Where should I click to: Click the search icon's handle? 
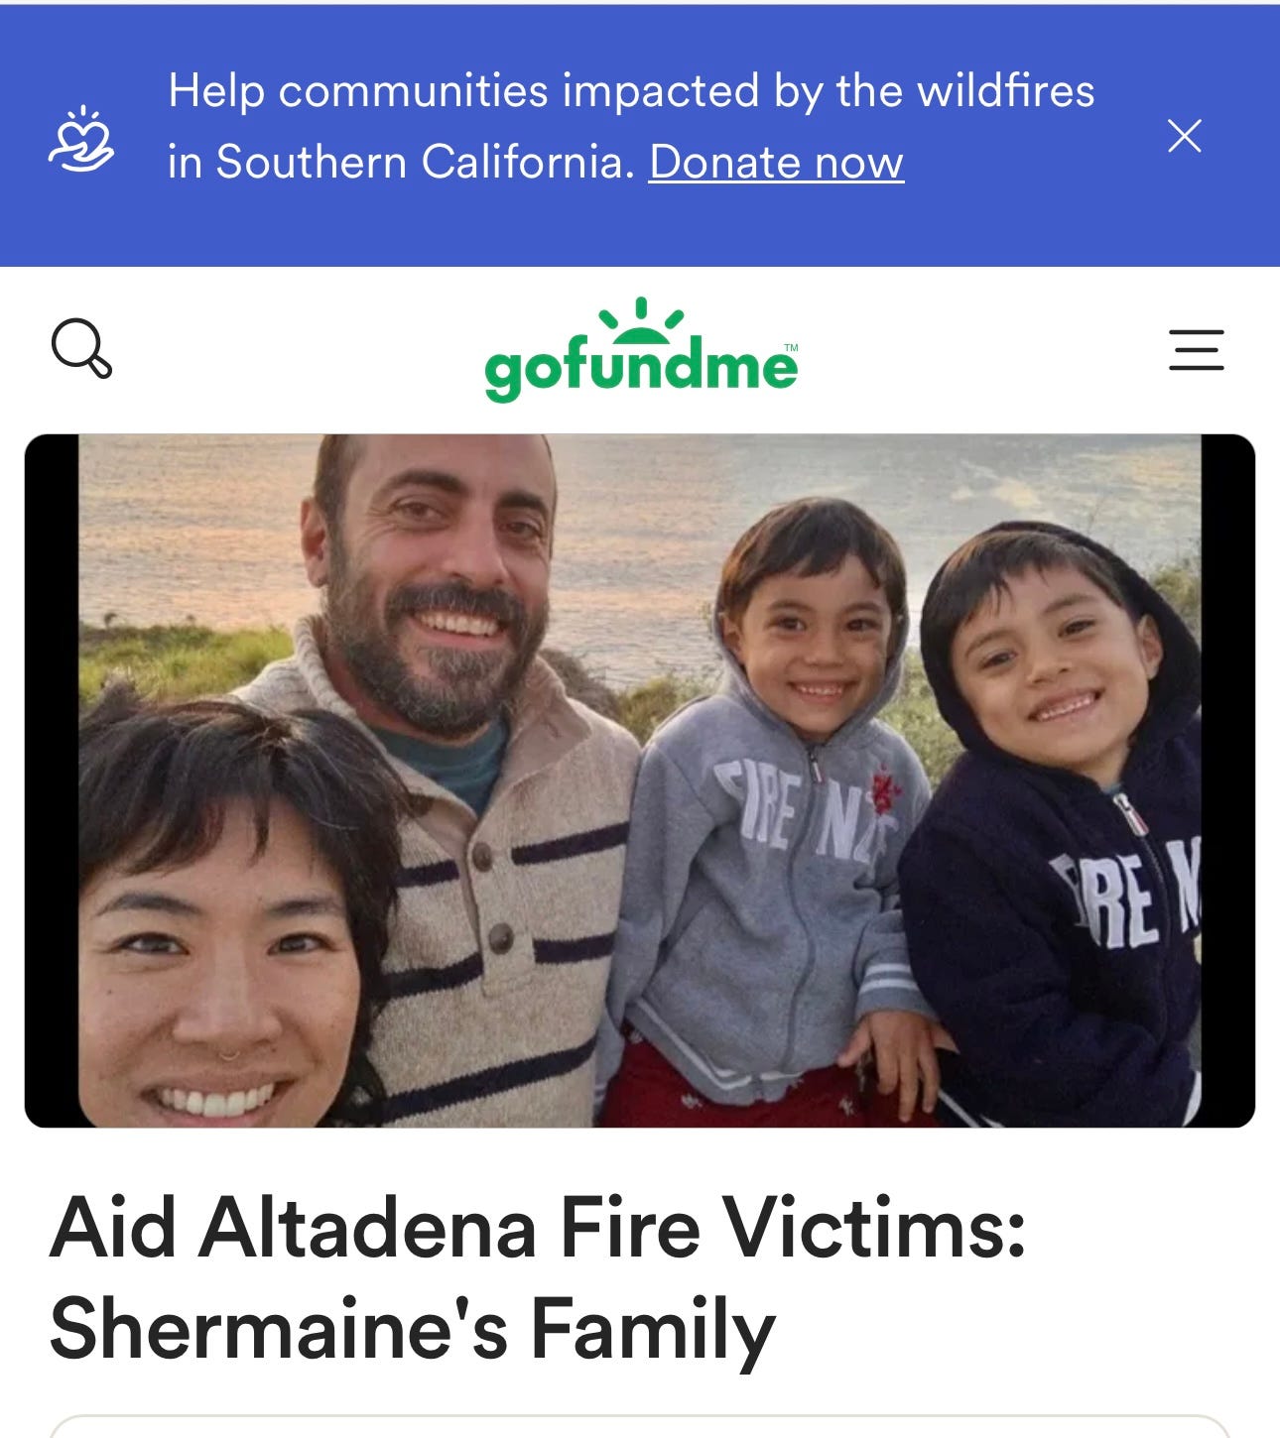click(x=101, y=368)
